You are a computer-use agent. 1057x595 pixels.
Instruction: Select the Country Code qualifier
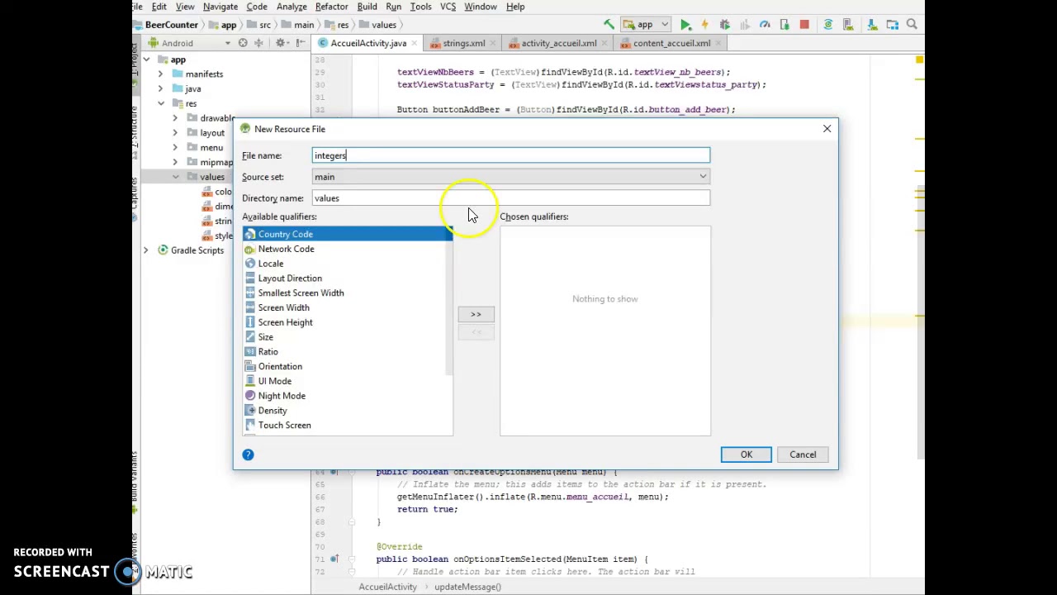348,234
